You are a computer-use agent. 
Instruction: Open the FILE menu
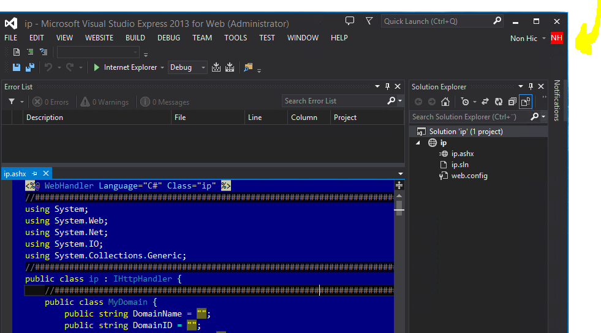11,38
